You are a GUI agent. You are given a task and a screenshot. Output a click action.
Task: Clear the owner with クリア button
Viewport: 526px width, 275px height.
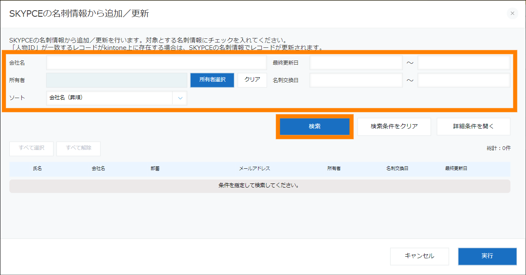[x=252, y=80]
